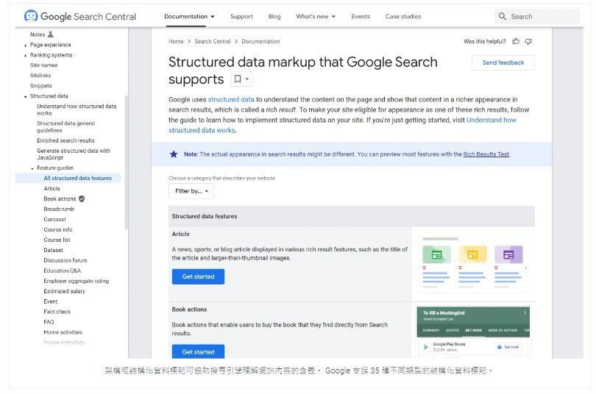
Task: Click the green table icon in Article preview
Action: (x=437, y=255)
